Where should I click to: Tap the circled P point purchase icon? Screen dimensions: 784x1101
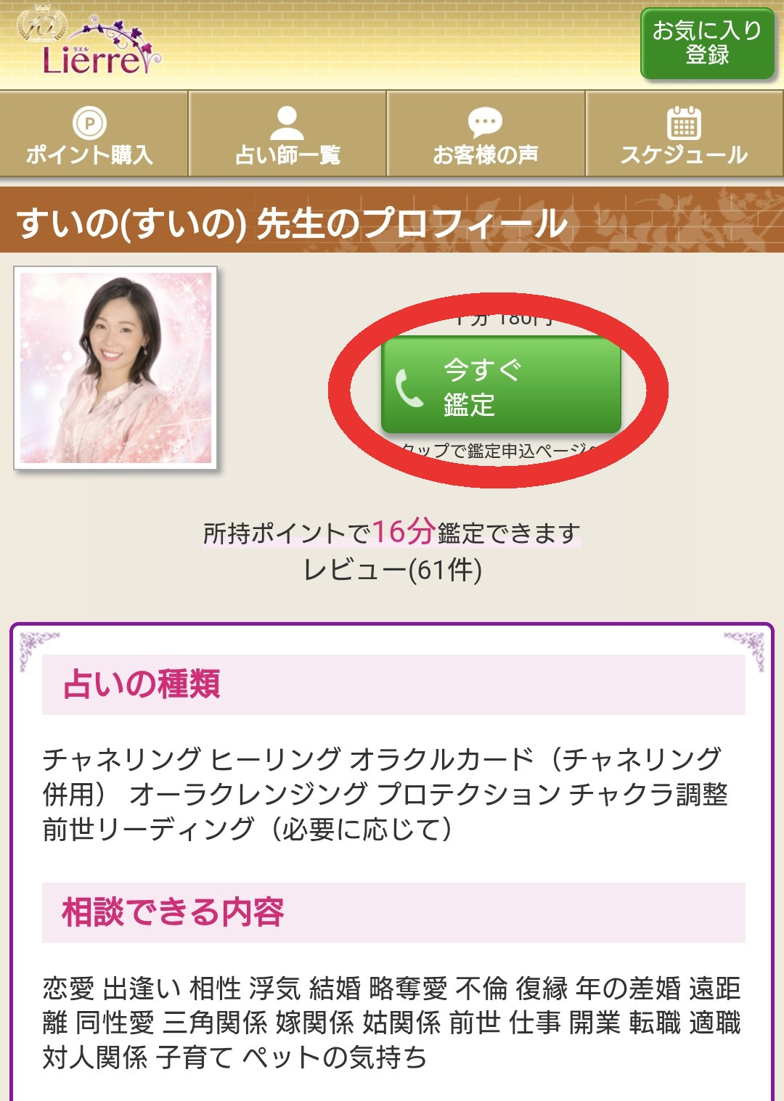pos(90,123)
